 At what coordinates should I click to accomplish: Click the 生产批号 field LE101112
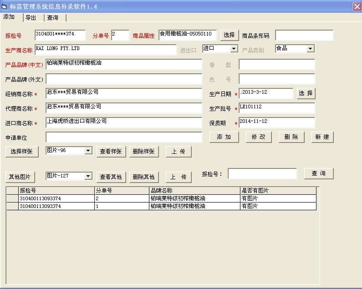coord(277,108)
